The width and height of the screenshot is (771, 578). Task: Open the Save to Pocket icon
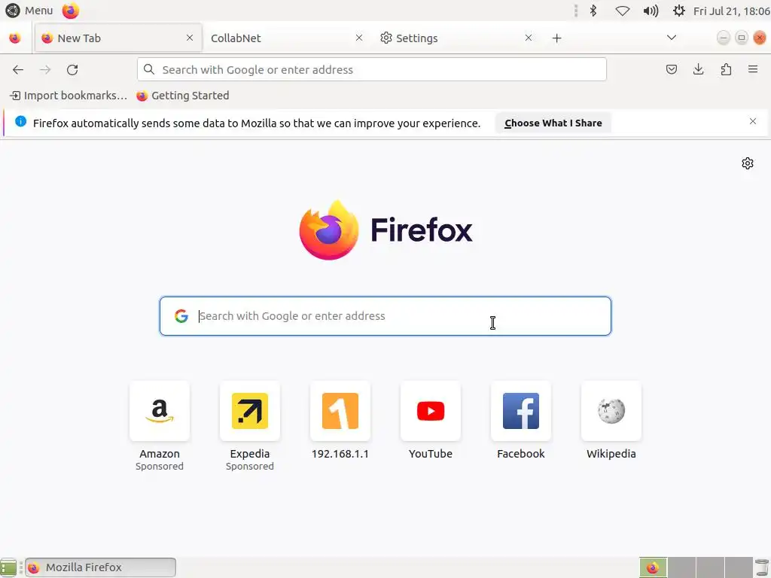click(671, 69)
